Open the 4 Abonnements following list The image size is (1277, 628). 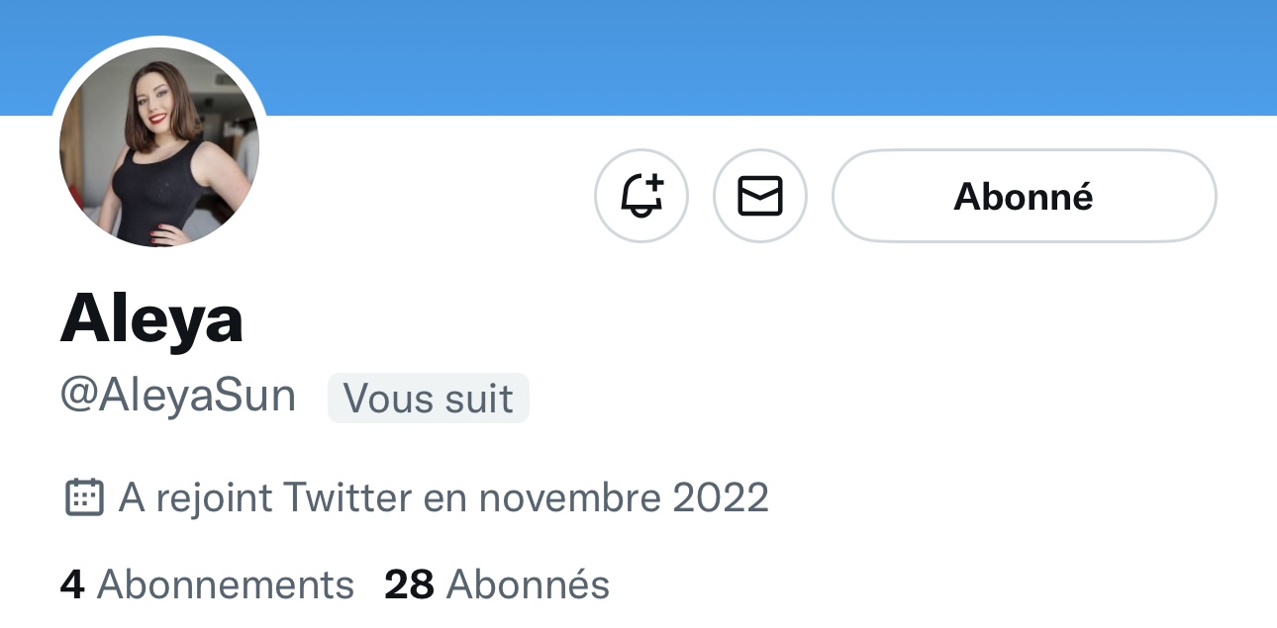tap(207, 584)
